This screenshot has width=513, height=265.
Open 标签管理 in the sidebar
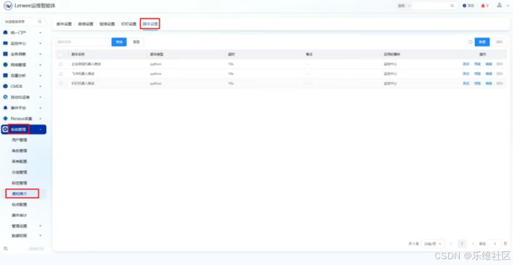[x=19, y=183]
